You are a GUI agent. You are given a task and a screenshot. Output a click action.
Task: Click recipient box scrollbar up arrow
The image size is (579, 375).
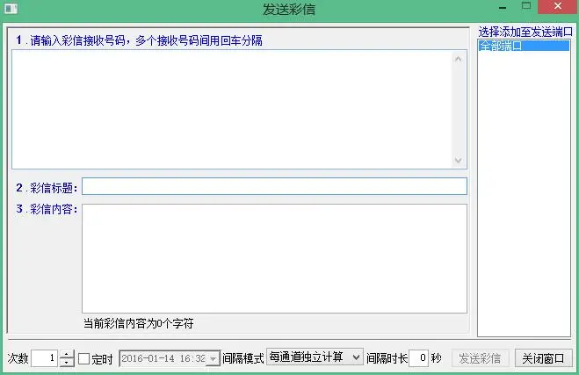(459, 59)
